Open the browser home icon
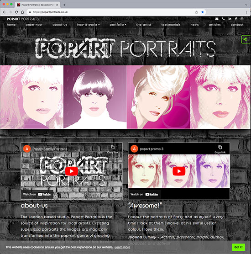This screenshot has height=254, width=251. 22,12
